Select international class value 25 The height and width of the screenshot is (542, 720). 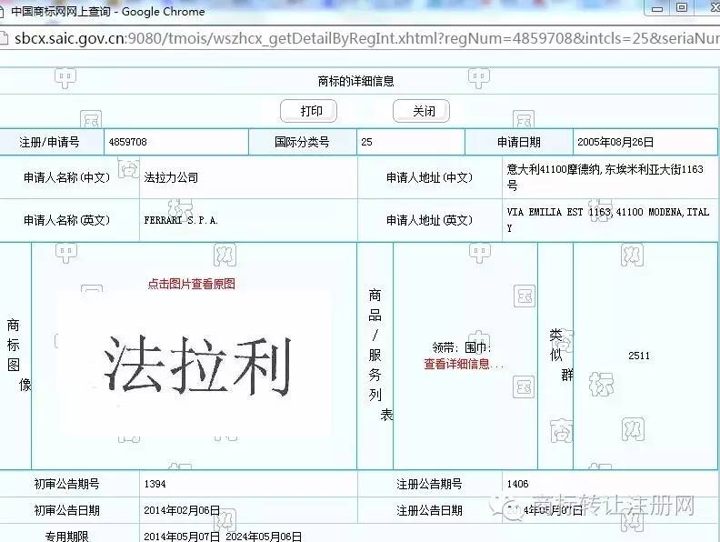[x=366, y=142]
